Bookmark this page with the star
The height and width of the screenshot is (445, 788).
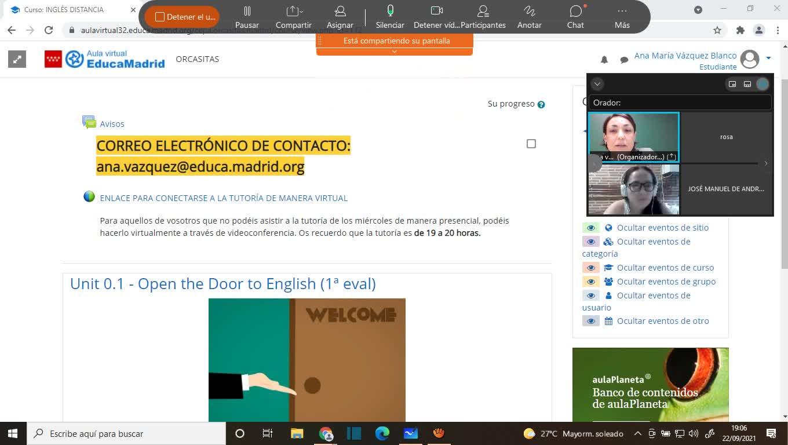tap(717, 30)
